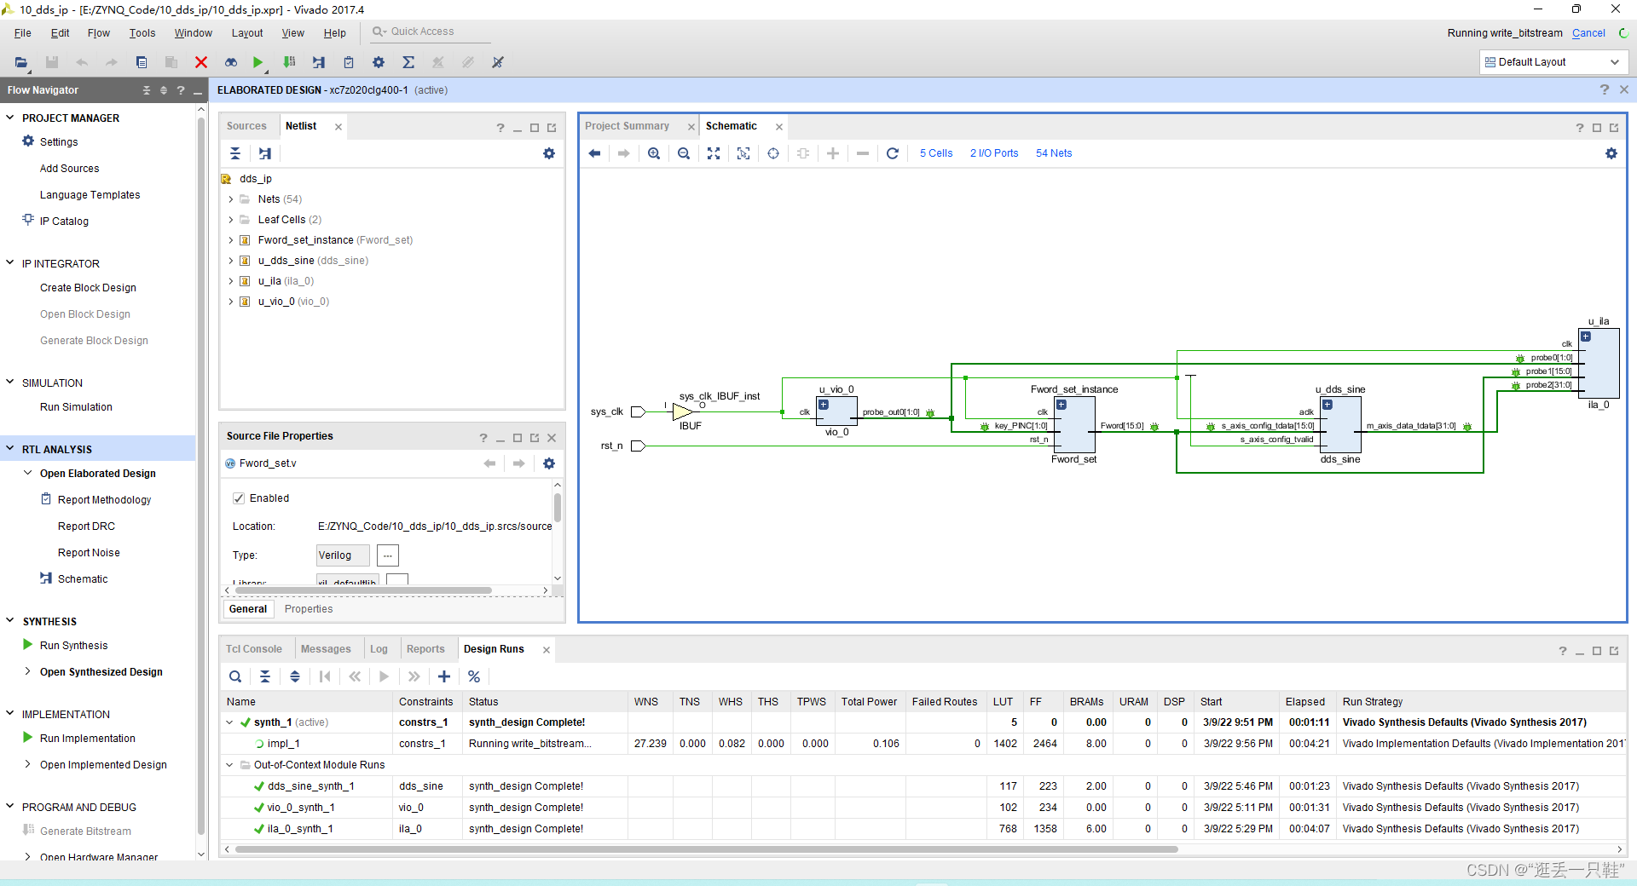The height and width of the screenshot is (886, 1637).
Task: Click the zoom-to-selection icon in the schematic toolbar
Action: pos(743,153)
